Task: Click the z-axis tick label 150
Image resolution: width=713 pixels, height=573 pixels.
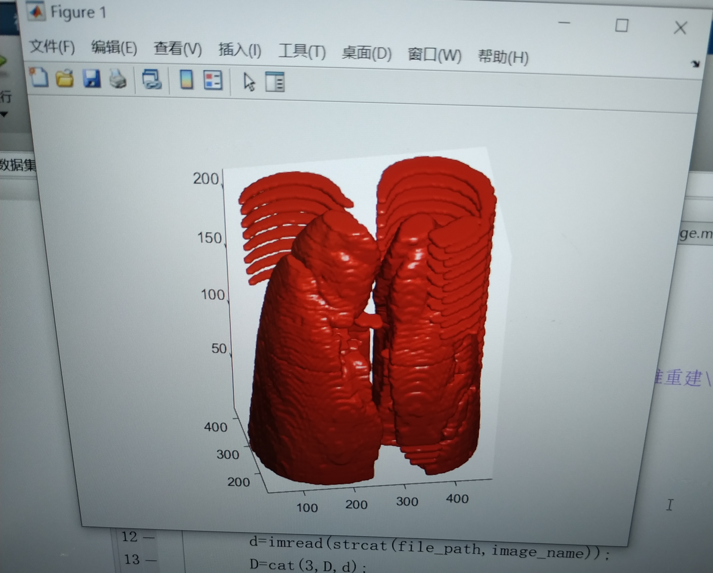Action: [x=209, y=238]
